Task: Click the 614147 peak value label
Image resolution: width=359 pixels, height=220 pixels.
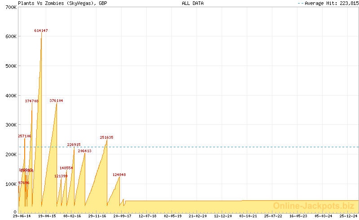Action: pos(41,31)
